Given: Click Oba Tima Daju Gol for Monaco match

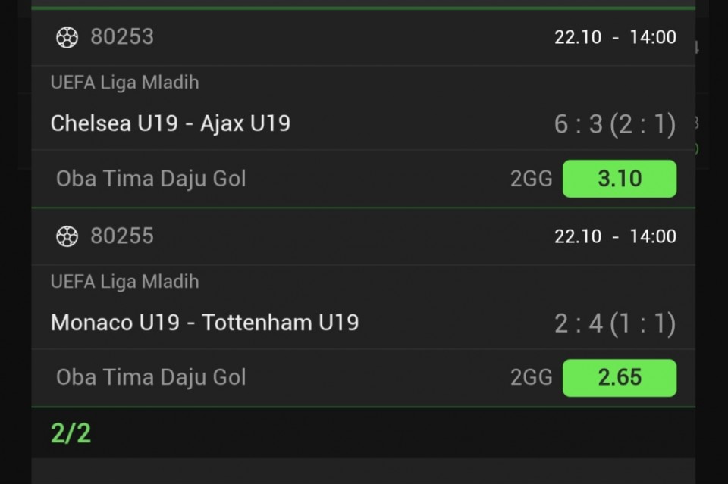Looking at the screenshot, I should coord(151,377).
